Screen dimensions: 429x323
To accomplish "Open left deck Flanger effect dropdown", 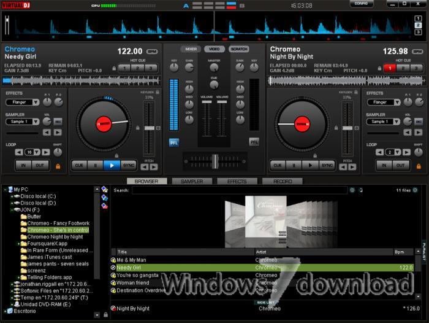I will (36, 103).
